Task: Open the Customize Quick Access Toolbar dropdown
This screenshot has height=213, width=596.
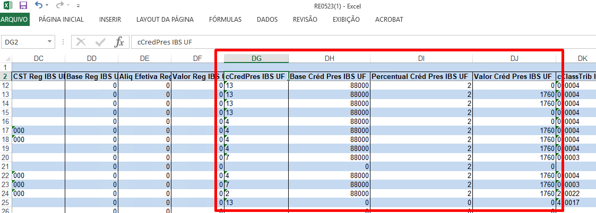Action: (x=78, y=6)
